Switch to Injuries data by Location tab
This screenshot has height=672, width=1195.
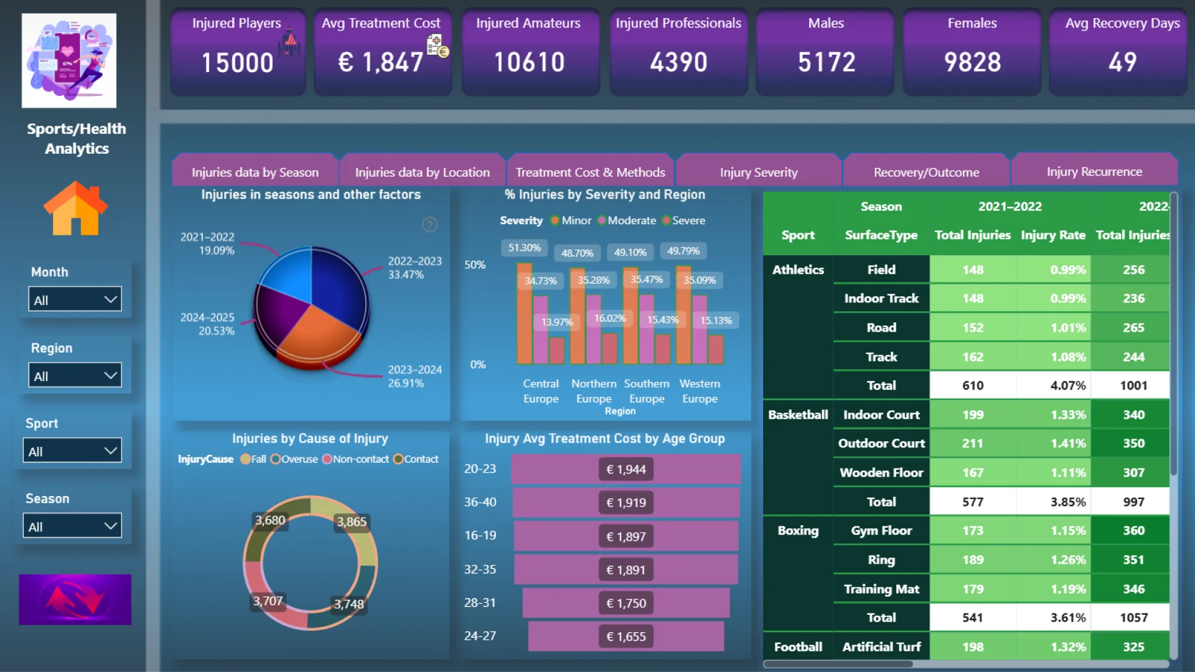click(x=422, y=172)
